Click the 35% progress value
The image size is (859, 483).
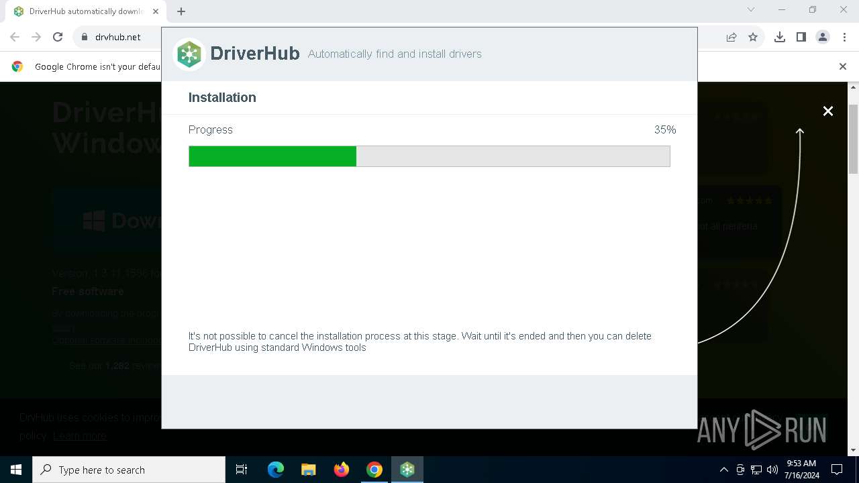[x=665, y=129]
